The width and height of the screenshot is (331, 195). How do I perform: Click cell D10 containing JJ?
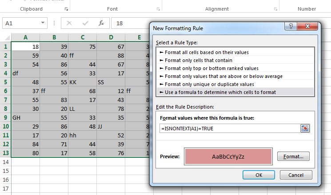pos(111,126)
